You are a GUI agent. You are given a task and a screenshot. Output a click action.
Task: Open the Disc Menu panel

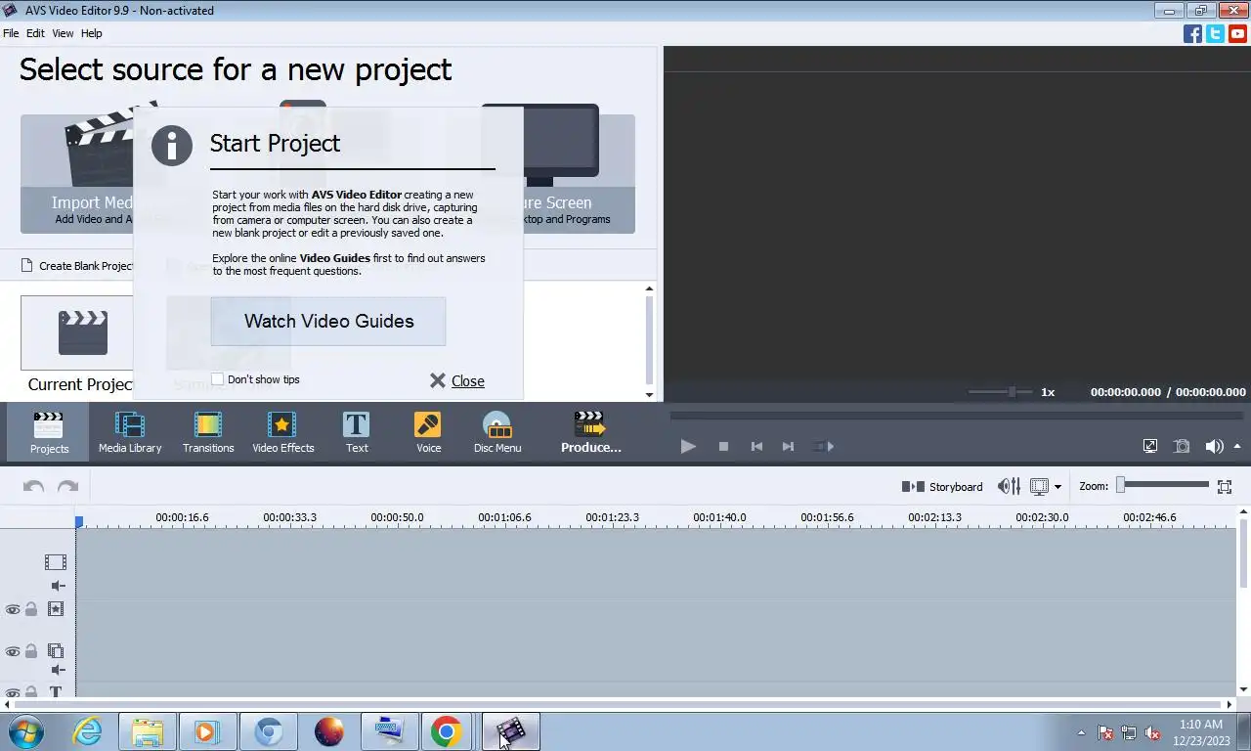tap(497, 432)
